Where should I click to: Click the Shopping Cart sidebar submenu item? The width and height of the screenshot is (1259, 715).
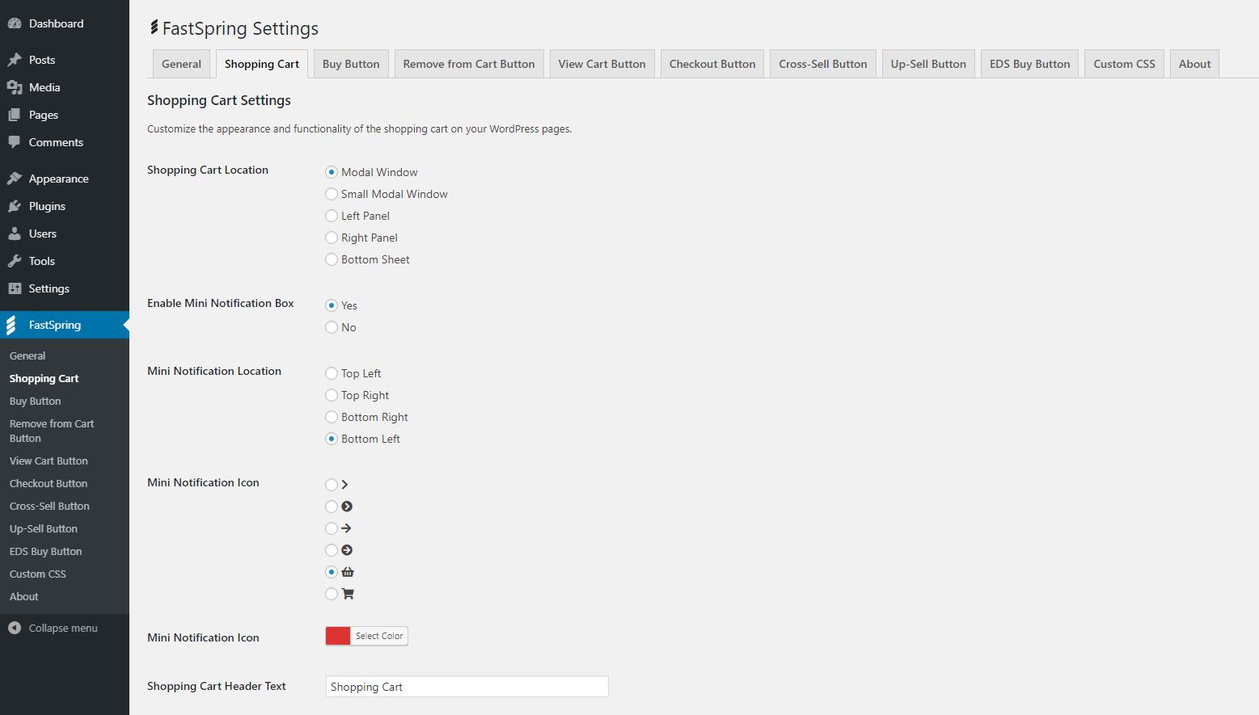(x=44, y=378)
